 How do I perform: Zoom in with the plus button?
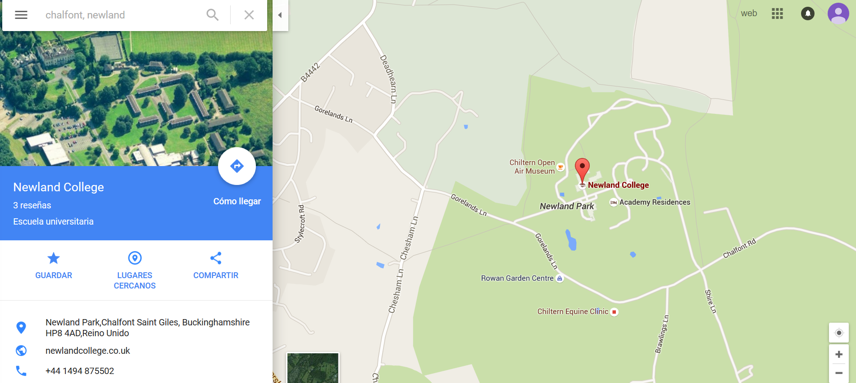[x=839, y=355]
